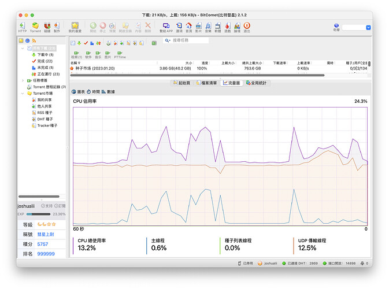Click the 999999 rank link
This screenshot has height=289, width=389.
pyautogui.click(x=46, y=254)
